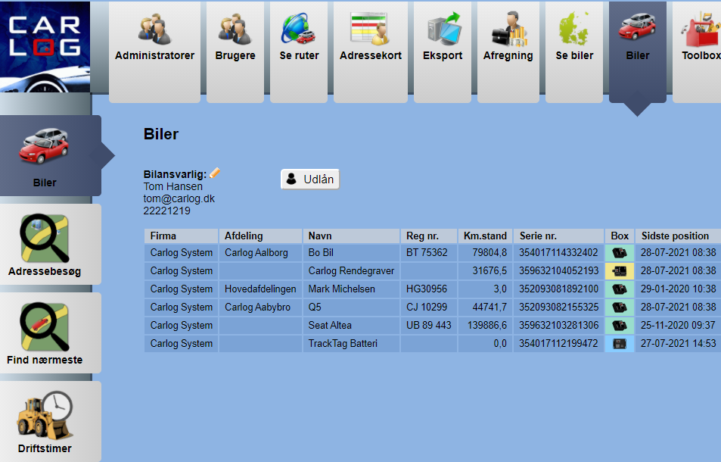The width and height of the screenshot is (721, 462).
Task: Click serial number 359632104052193
Action: tap(558, 270)
